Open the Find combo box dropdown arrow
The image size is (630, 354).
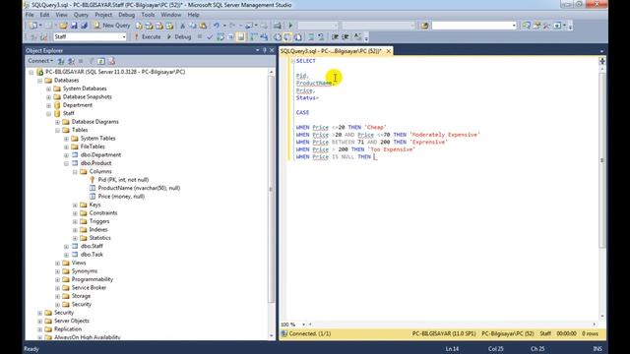point(514,26)
